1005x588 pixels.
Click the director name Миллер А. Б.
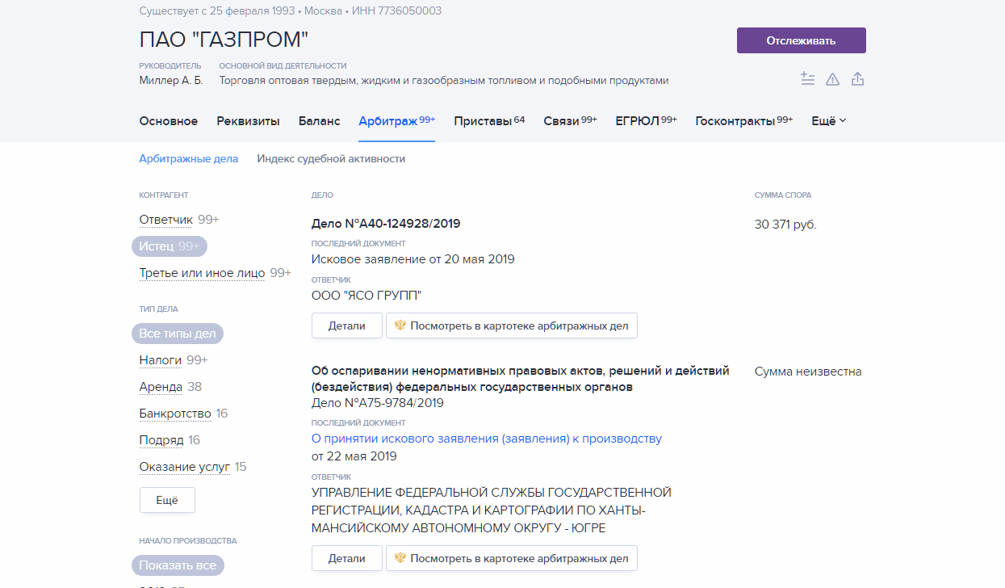point(171,81)
